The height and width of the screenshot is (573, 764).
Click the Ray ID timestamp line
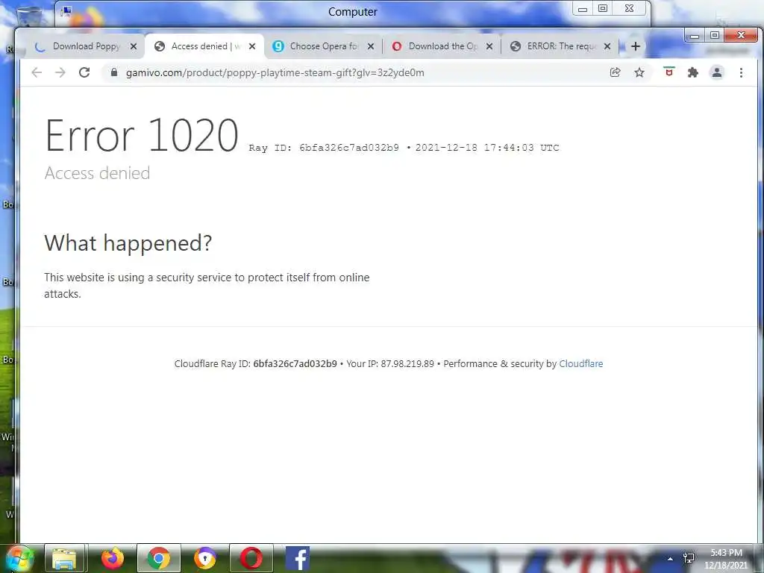404,148
